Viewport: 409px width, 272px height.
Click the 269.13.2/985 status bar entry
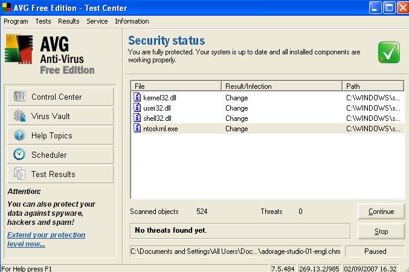click(x=319, y=268)
